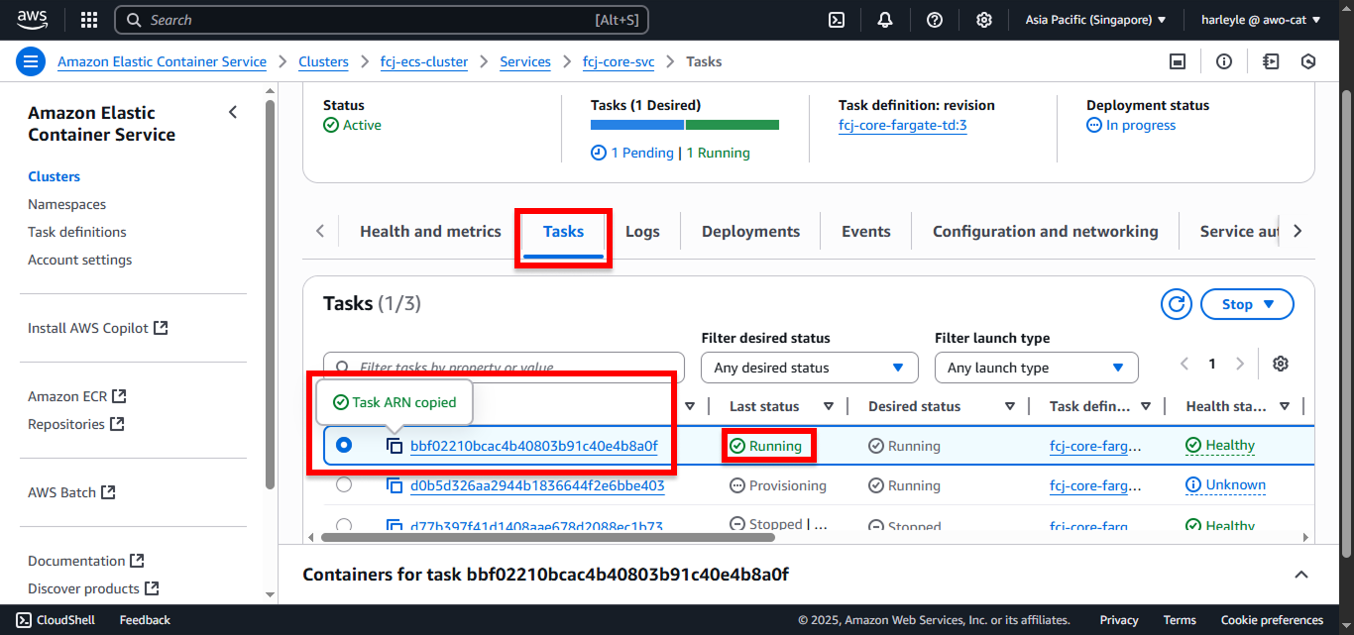The width and height of the screenshot is (1354, 635).
Task: Click the CloudShell icon in the footer
Action: point(24,620)
